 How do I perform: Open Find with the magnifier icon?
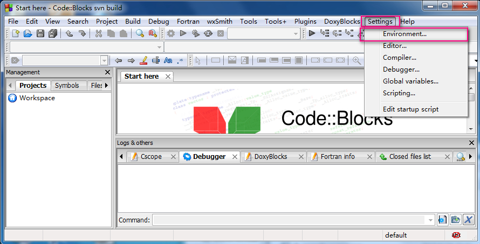pos(140,33)
